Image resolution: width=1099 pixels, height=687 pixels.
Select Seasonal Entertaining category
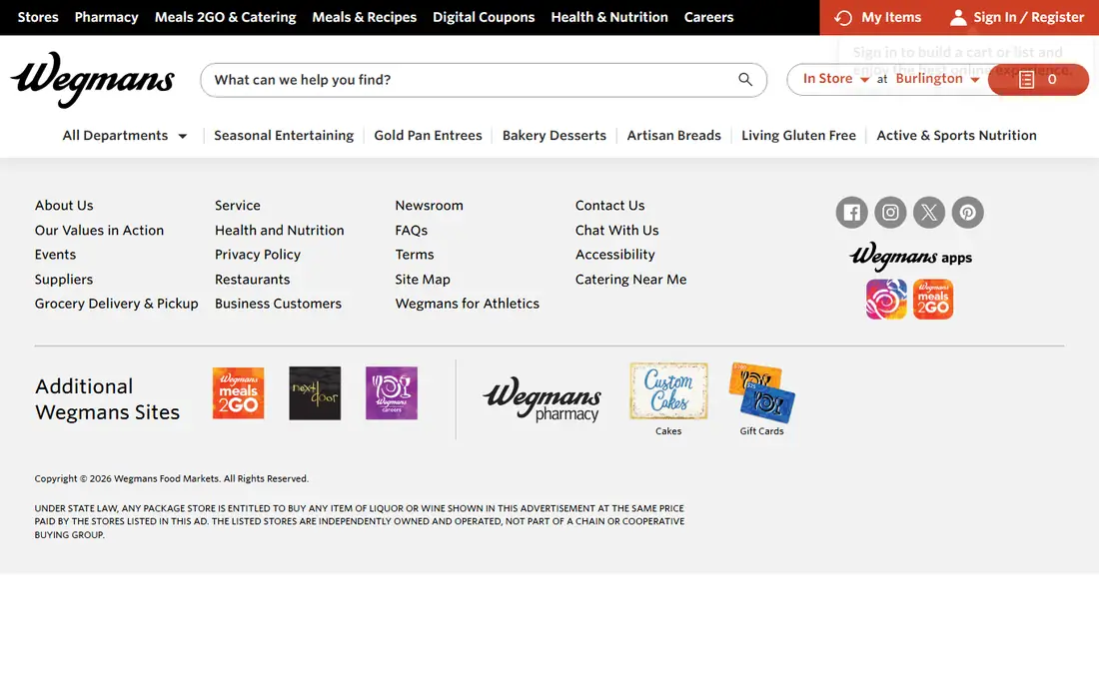tap(284, 135)
